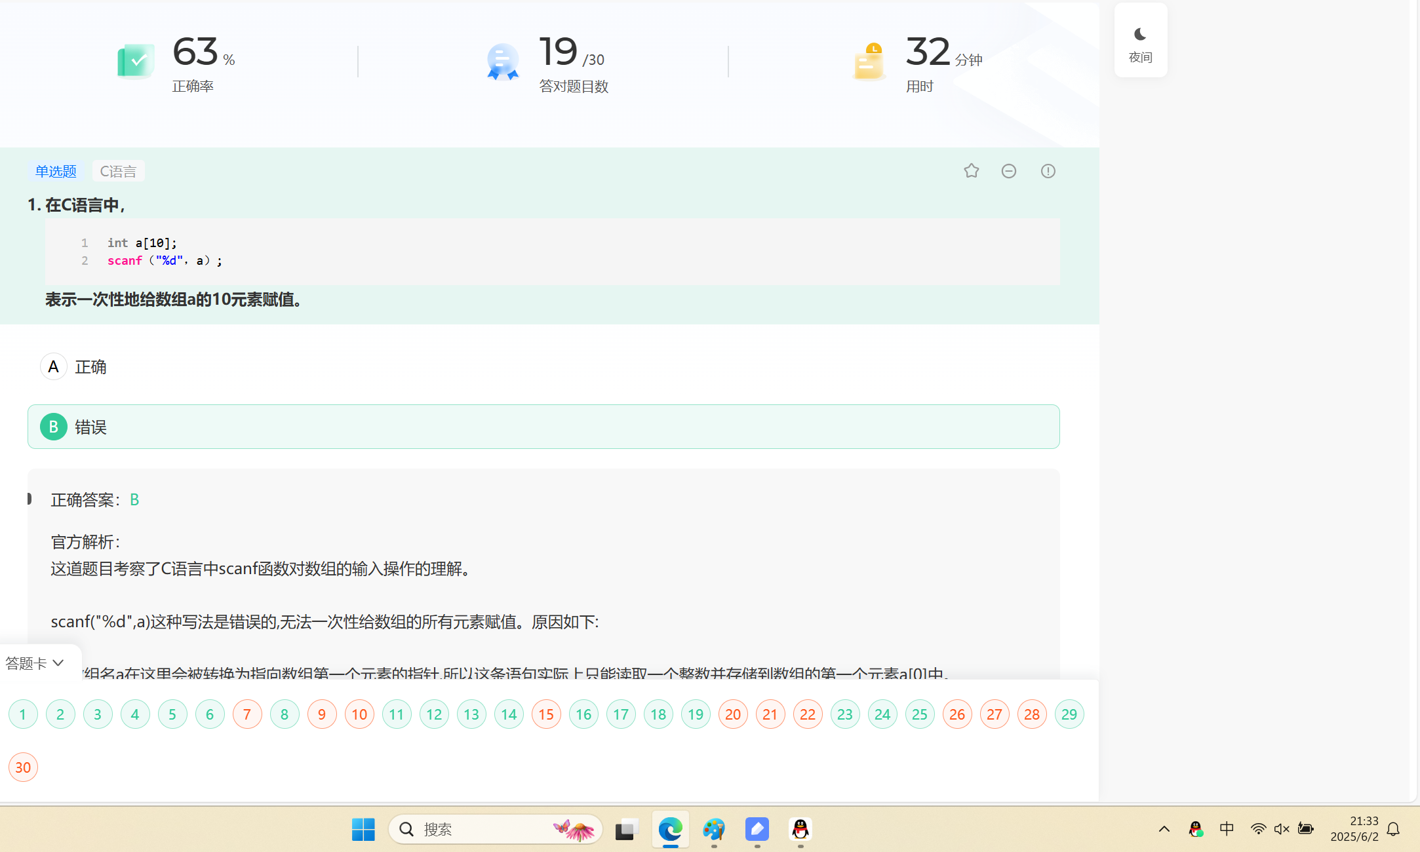Click the C语言 tag
Viewport: 1420px width, 852px height.
point(118,171)
